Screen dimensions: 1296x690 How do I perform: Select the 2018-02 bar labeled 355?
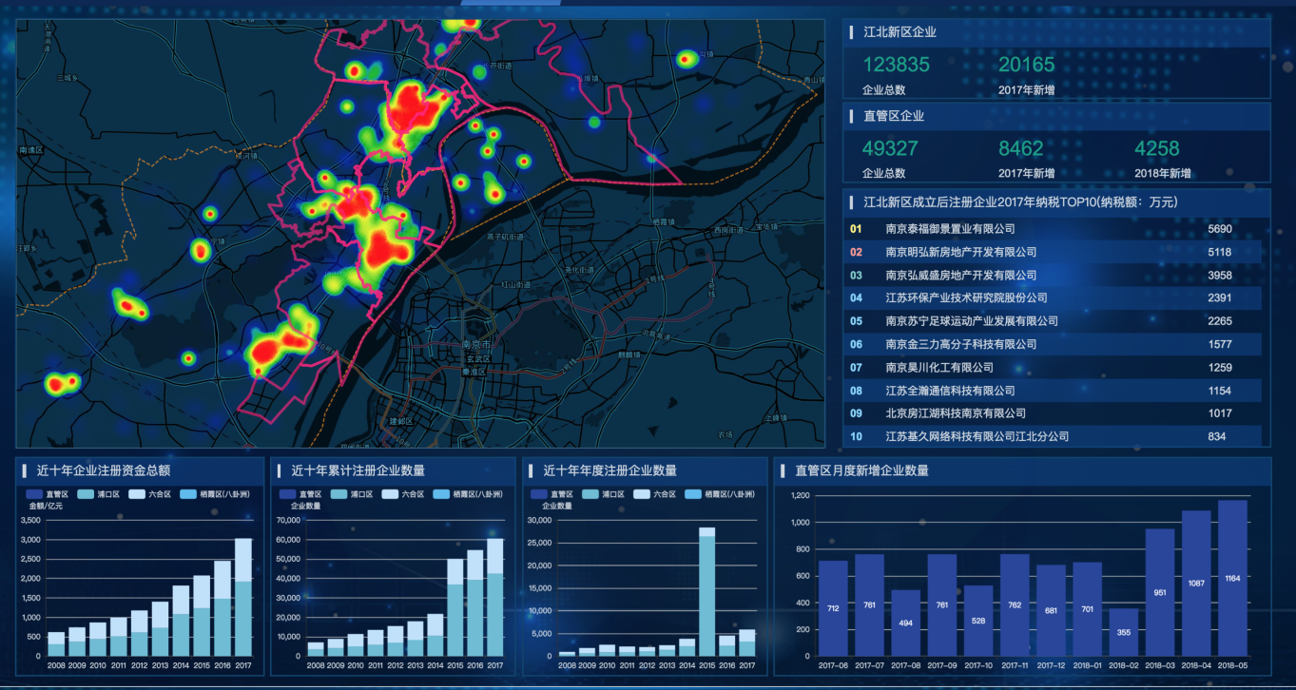[1124, 632]
